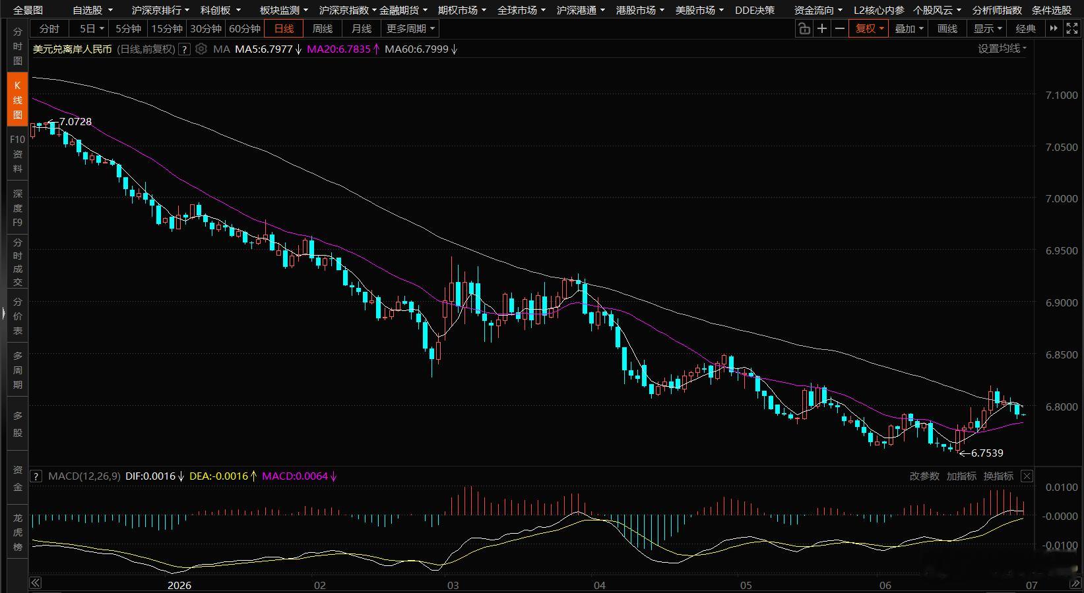
Task: Switch to 月线 period
Action: [x=361, y=28]
